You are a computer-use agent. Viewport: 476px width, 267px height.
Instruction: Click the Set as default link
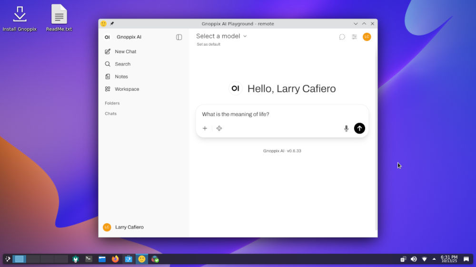pyautogui.click(x=208, y=44)
